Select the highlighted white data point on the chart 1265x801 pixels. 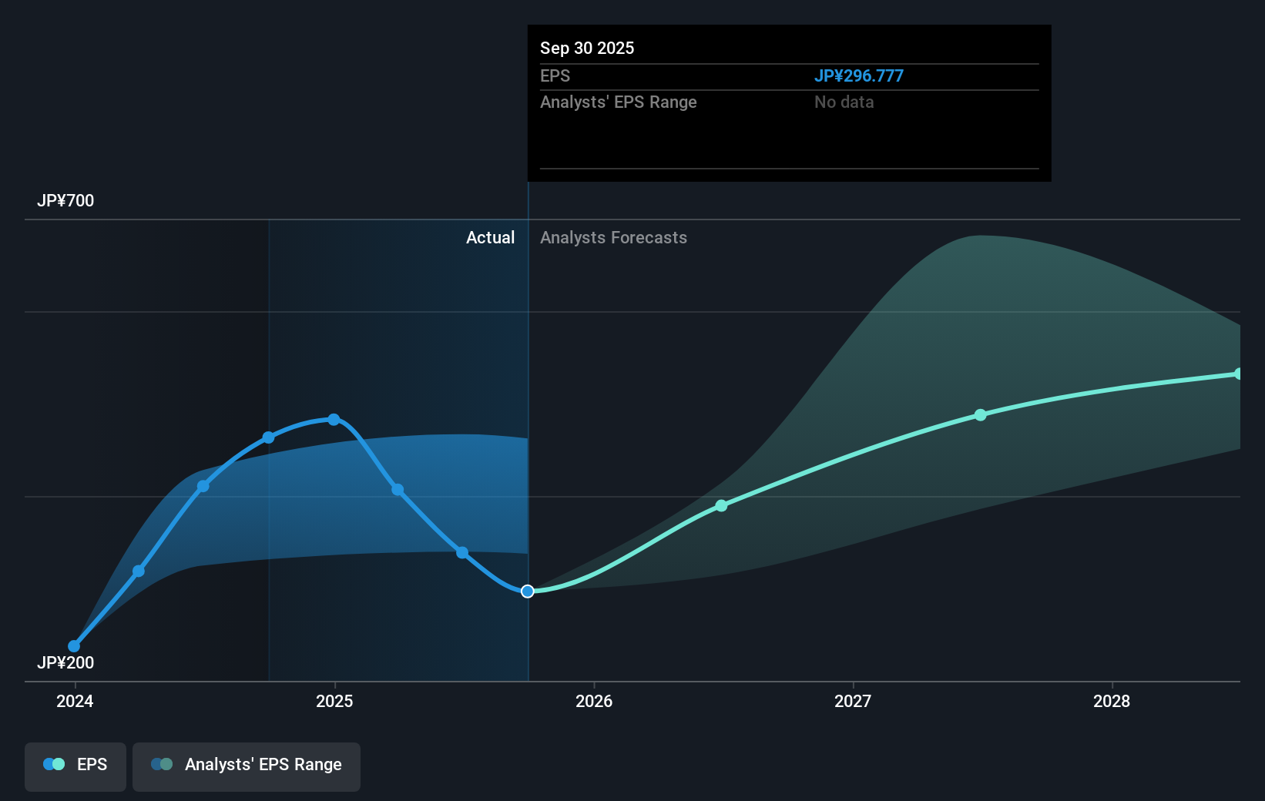point(528,591)
